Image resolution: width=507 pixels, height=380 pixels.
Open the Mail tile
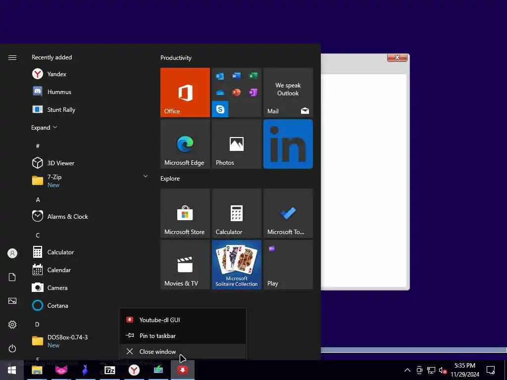(288, 93)
